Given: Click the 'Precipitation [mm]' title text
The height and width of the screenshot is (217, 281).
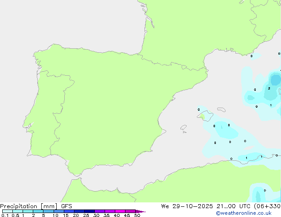Looking at the screenshot, I should tap(29, 206).
